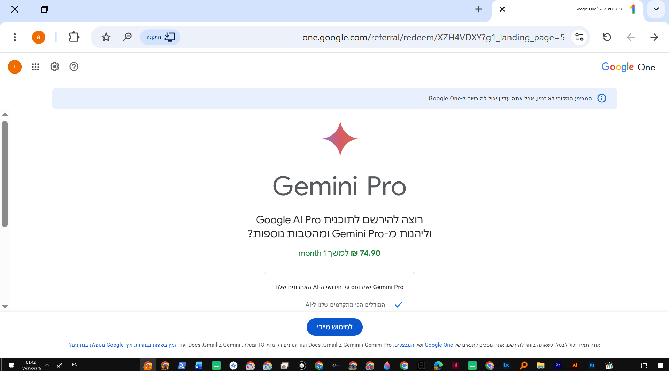The width and height of the screenshot is (669, 371).
Task: Open the Google apps grid launcher
Action: click(36, 67)
